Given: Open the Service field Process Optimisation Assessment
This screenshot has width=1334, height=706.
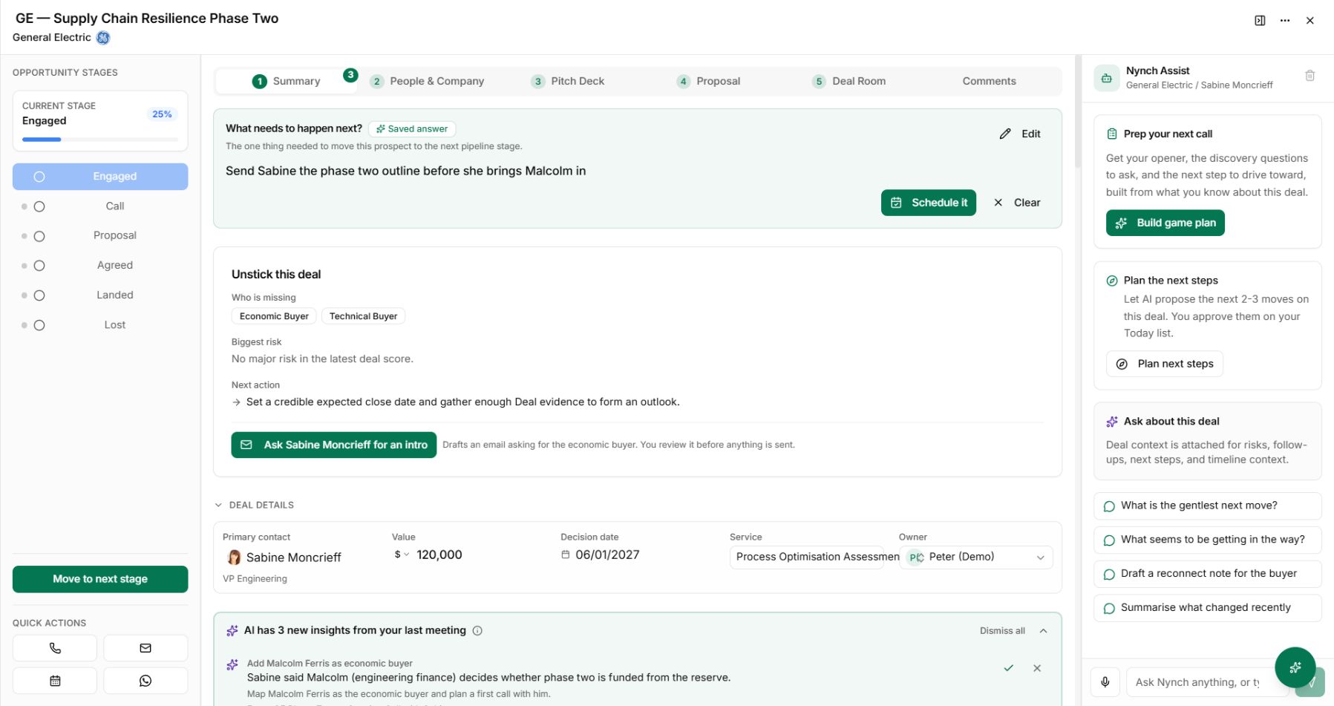Looking at the screenshot, I should coord(806,557).
